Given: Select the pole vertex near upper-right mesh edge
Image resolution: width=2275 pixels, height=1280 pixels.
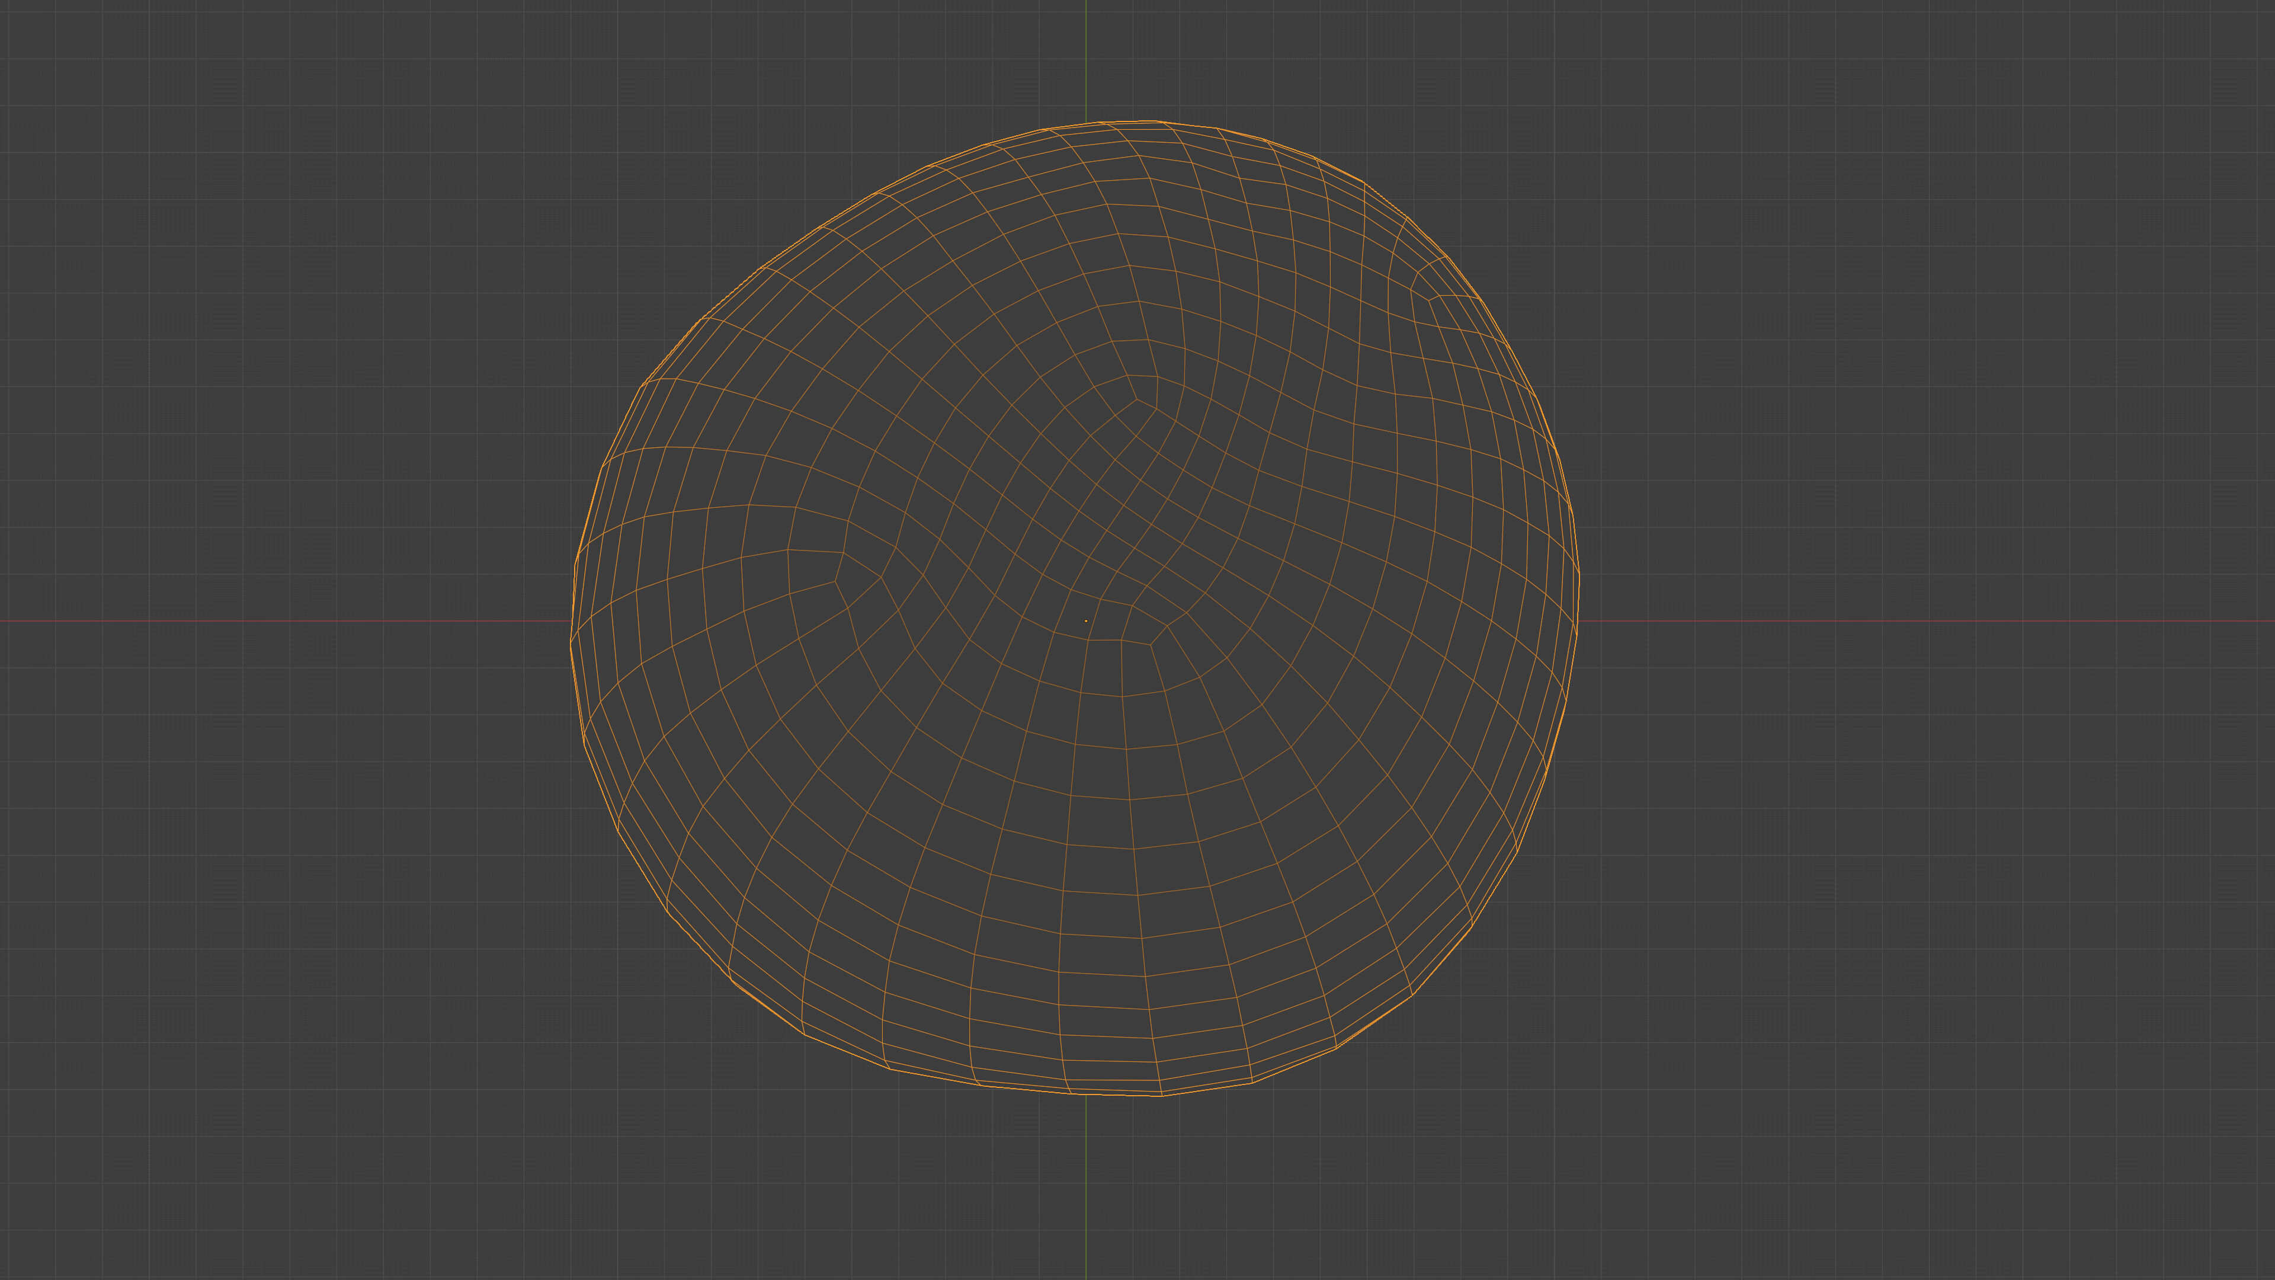Looking at the screenshot, I should point(1430,300).
